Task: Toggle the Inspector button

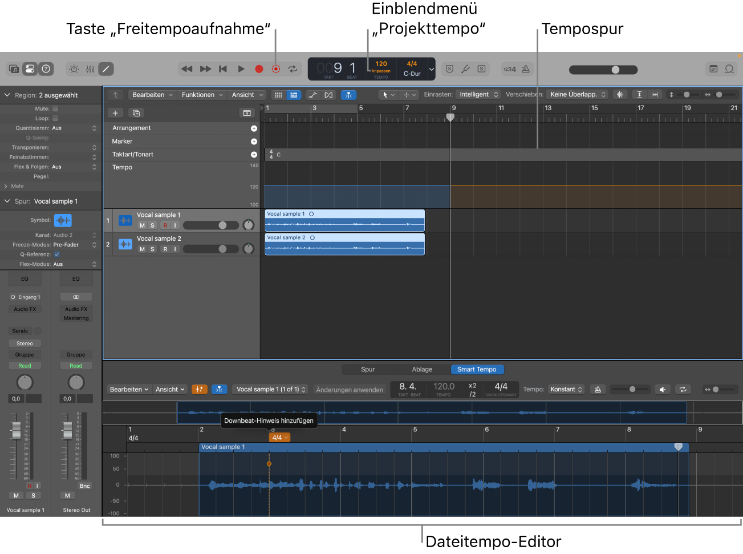Action: pyautogui.click(x=30, y=69)
